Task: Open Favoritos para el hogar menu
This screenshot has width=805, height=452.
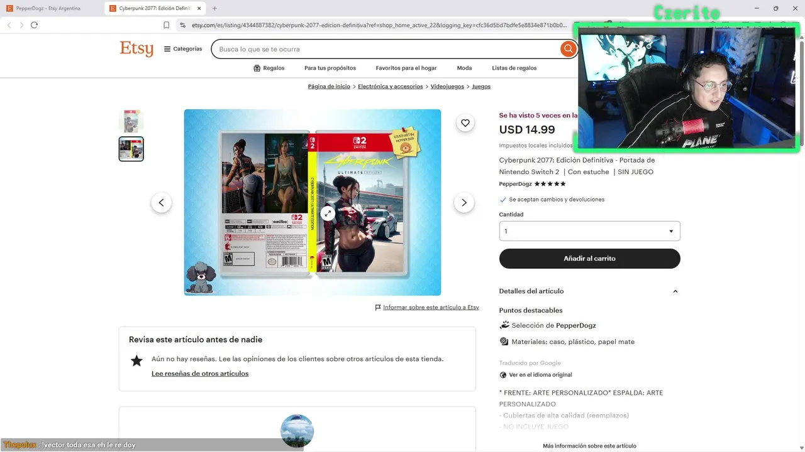Action: [406, 68]
